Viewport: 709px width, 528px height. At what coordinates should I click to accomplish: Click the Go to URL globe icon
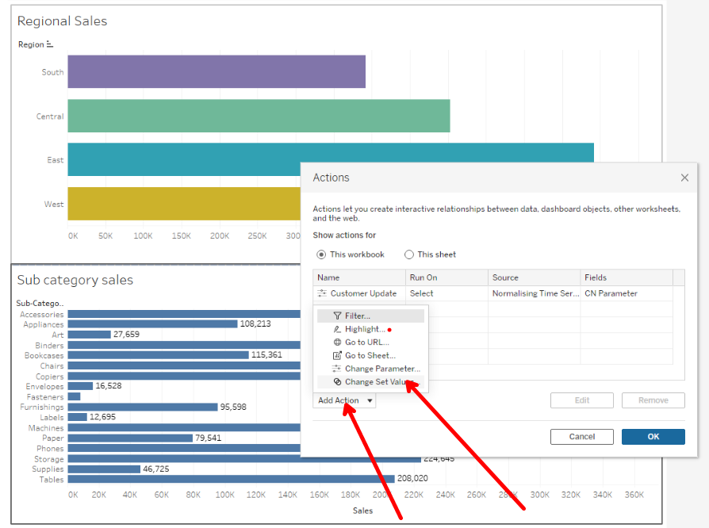click(337, 342)
